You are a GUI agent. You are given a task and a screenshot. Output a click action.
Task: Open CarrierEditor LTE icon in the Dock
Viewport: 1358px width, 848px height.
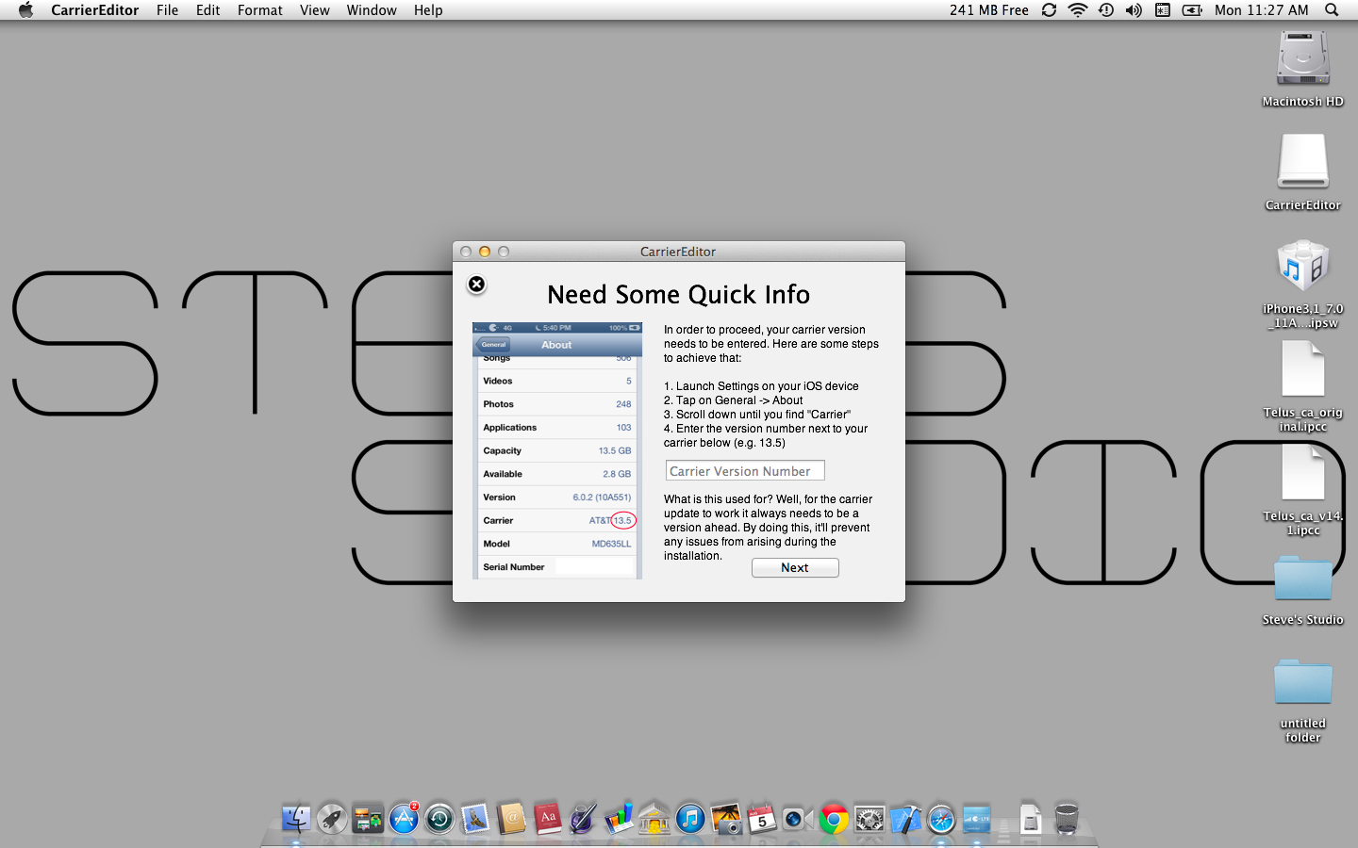click(977, 819)
